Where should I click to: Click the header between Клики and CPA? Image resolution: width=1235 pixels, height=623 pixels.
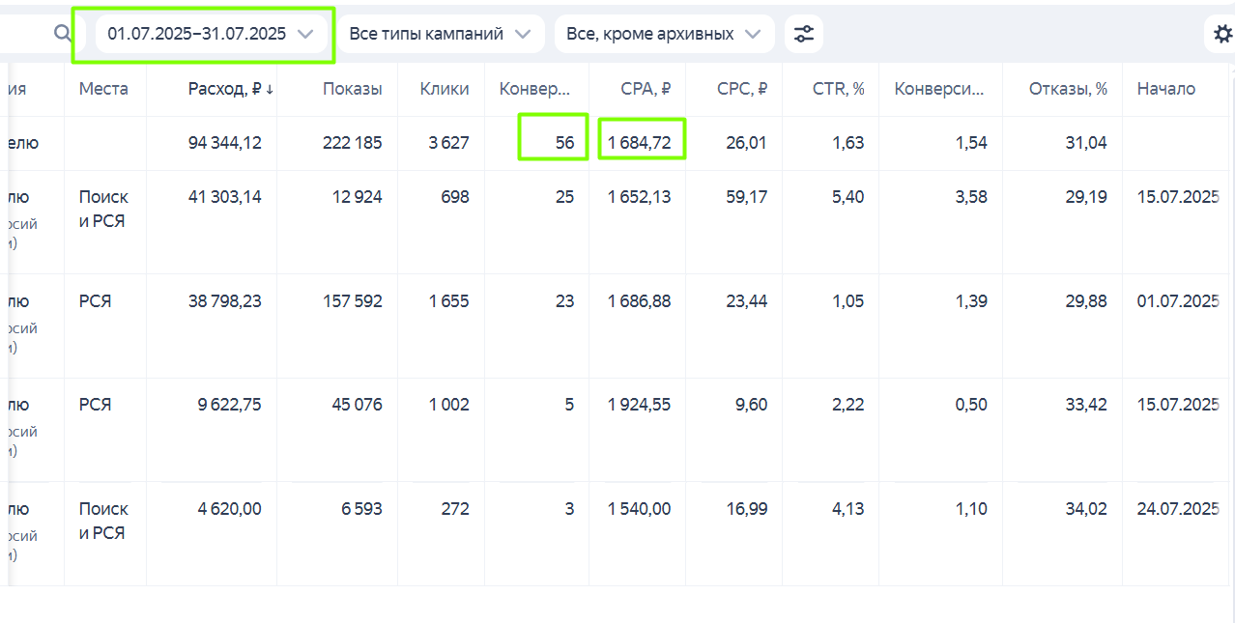pyautogui.click(x=534, y=89)
